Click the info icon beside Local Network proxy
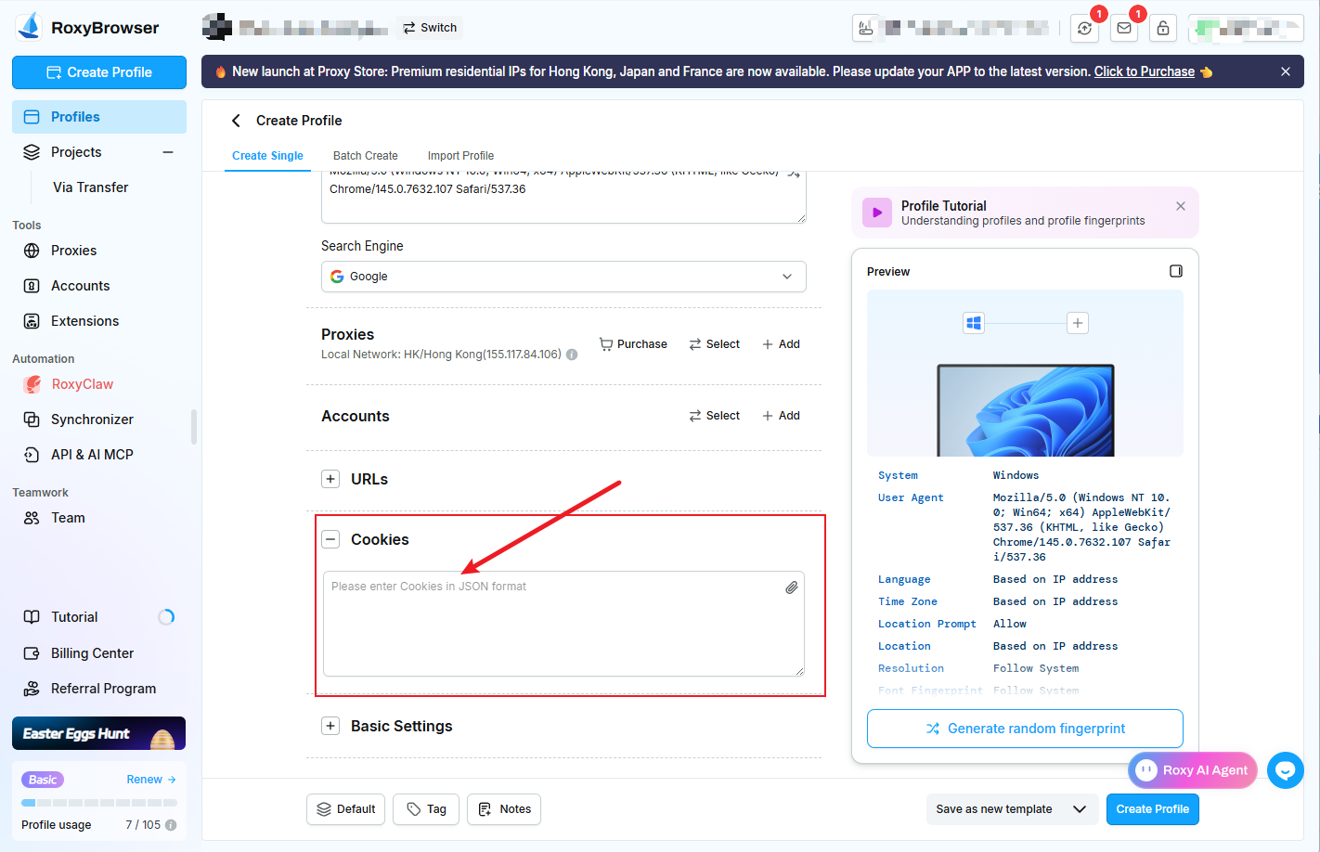This screenshot has height=852, width=1320. pyautogui.click(x=572, y=355)
